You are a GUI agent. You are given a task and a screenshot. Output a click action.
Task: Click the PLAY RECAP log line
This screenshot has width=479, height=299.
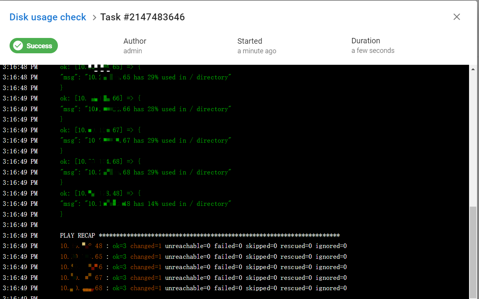coord(199,235)
